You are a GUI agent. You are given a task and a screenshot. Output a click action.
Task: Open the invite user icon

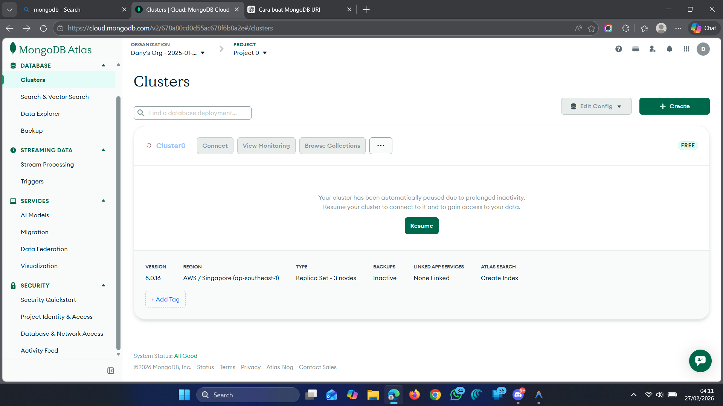653,49
